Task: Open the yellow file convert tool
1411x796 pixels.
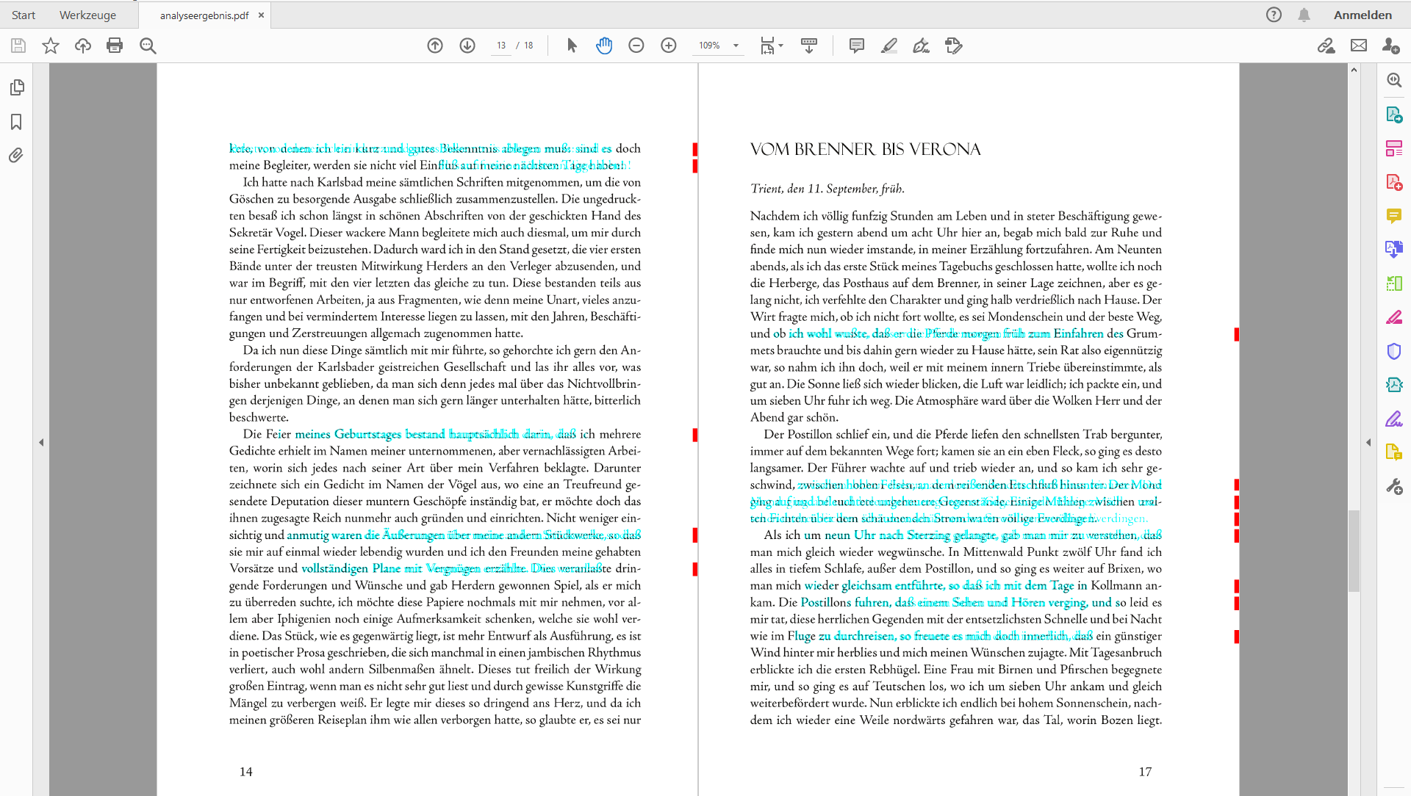Action: click(x=1394, y=452)
